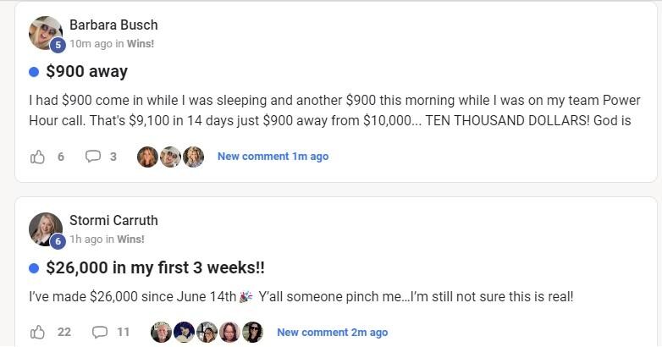Viewport: 662px width, 347px height.
Task: Open Stormi Carruth's profile name link
Action: pos(113,220)
